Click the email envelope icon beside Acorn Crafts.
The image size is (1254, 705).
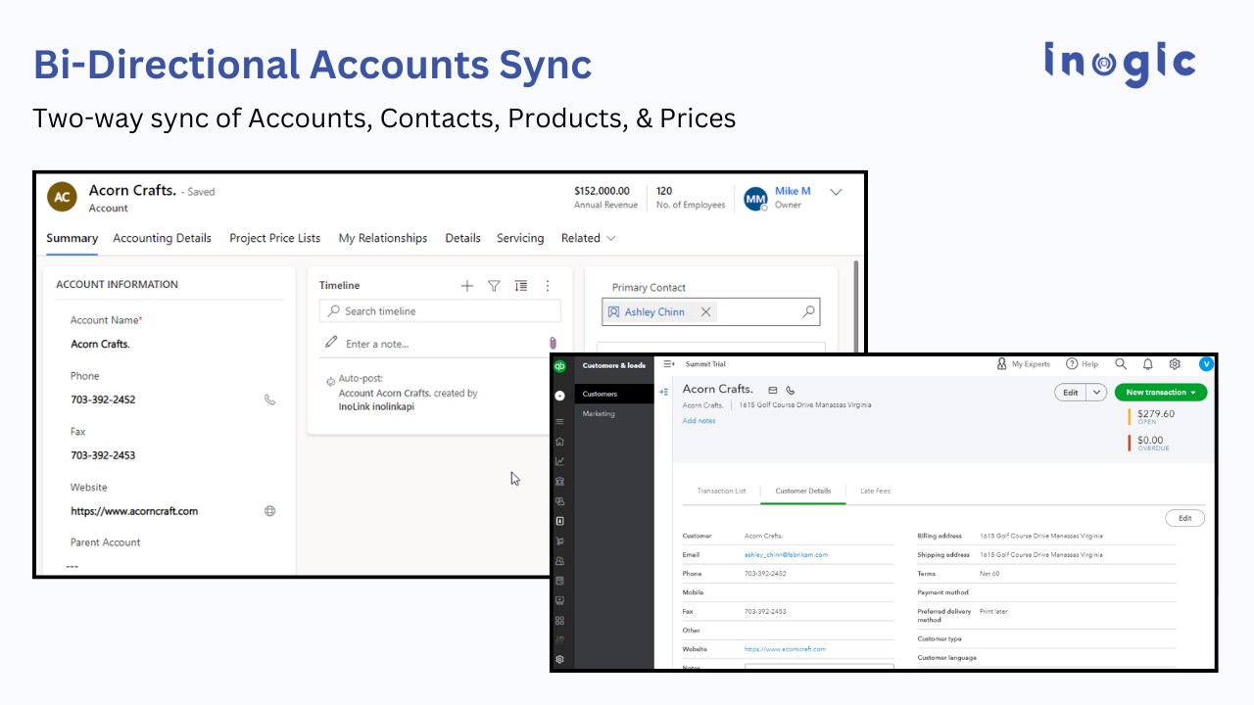coord(772,390)
